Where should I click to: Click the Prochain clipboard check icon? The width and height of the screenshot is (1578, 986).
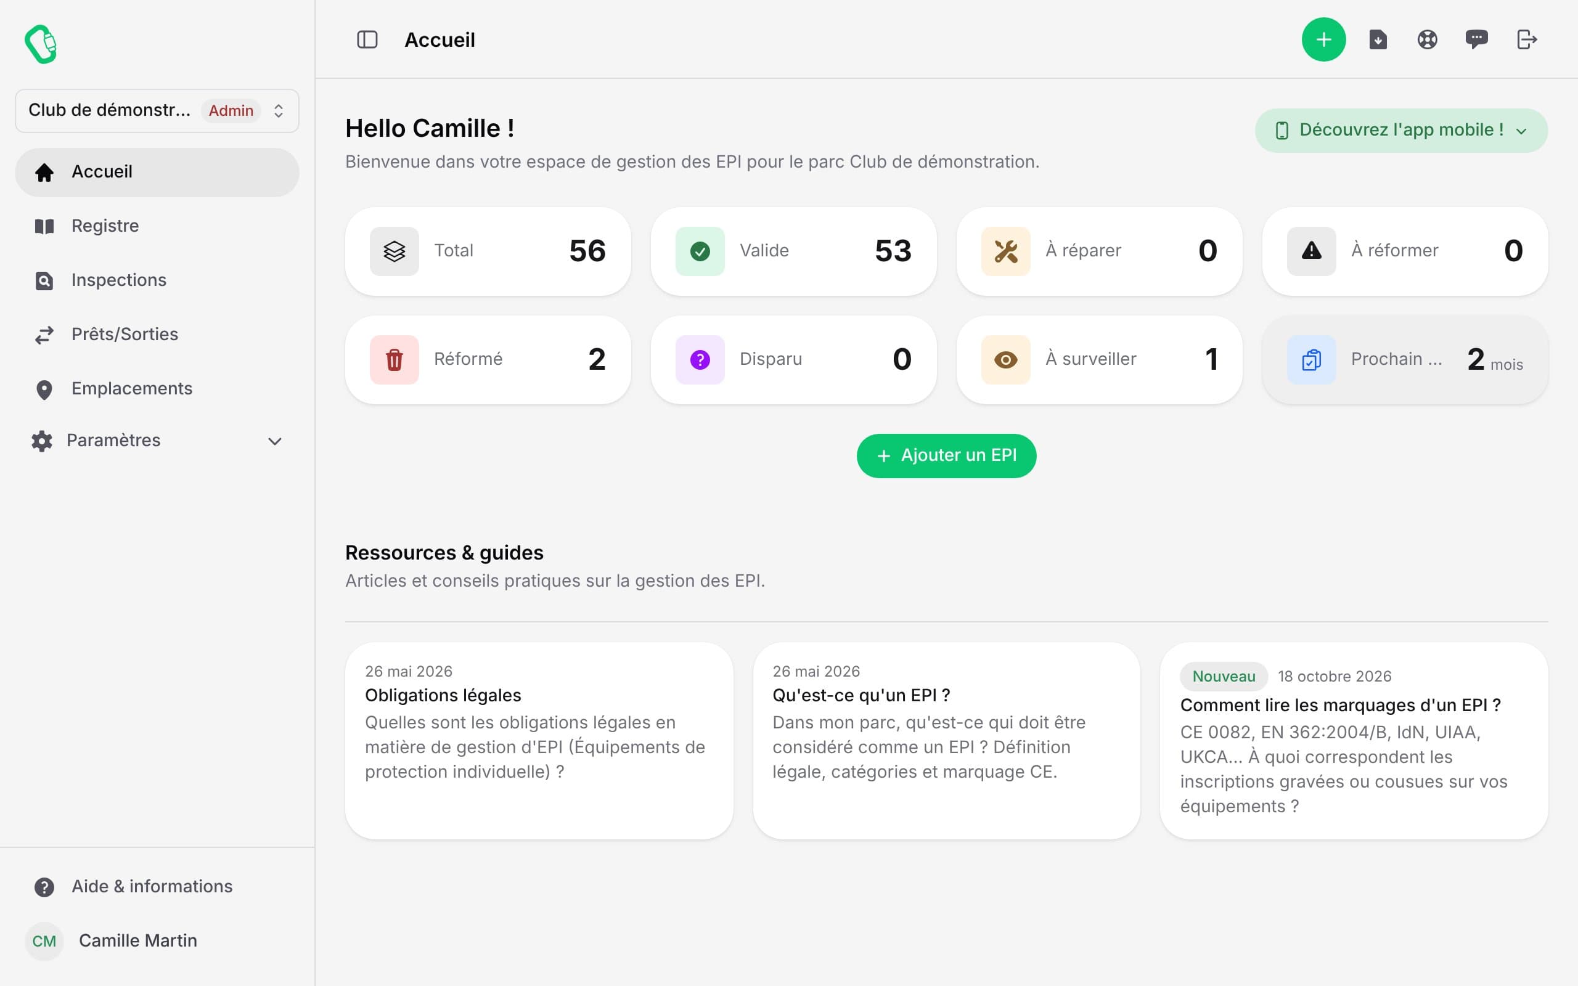click(1311, 359)
